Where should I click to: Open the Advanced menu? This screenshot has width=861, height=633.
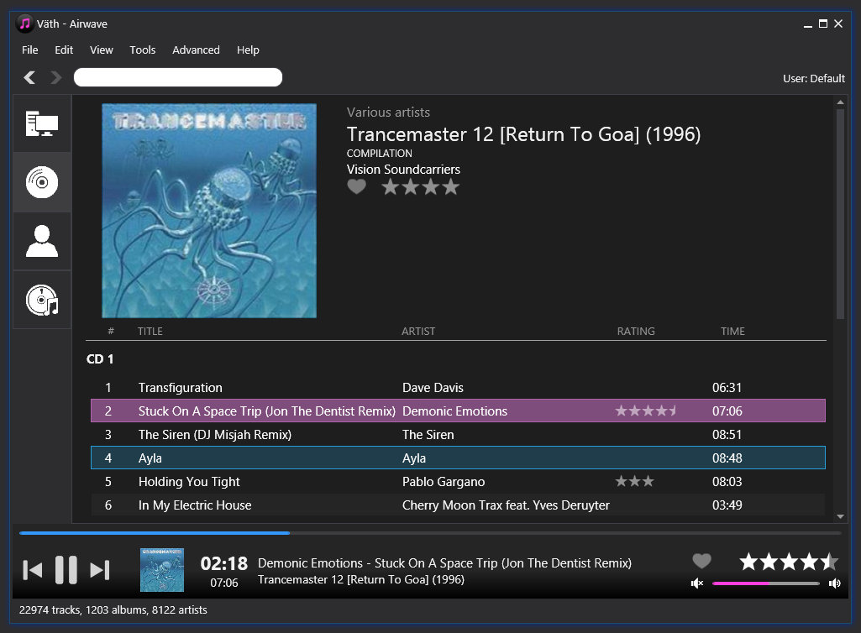tap(196, 50)
